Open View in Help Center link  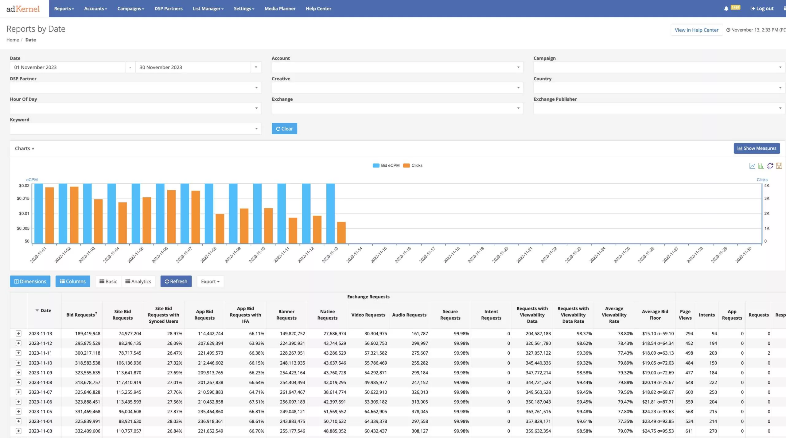[x=696, y=30]
